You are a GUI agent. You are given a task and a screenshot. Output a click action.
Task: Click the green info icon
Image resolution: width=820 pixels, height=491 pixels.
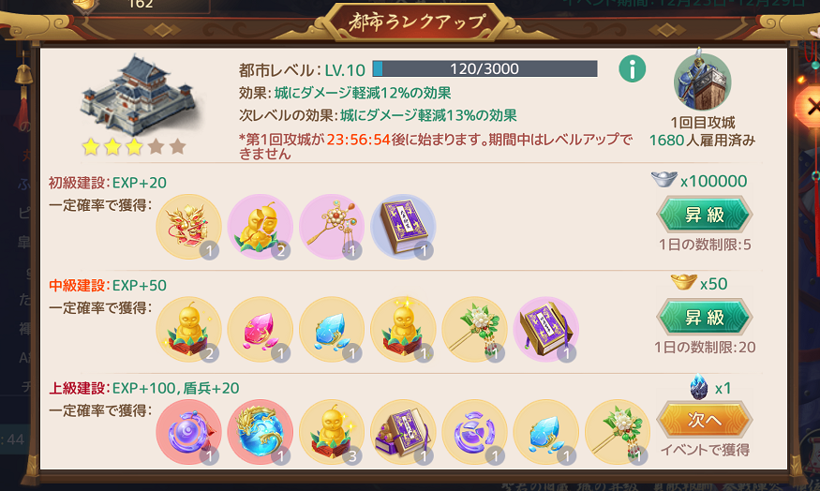pyautogui.click(x=633, y=69)
